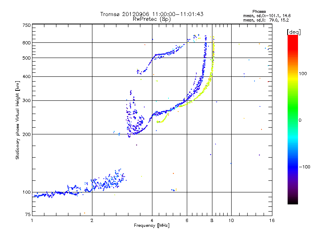Screen dimensions: 320x240
Task: Click the y-axis tick label "600"
Action: click(26, 43)
